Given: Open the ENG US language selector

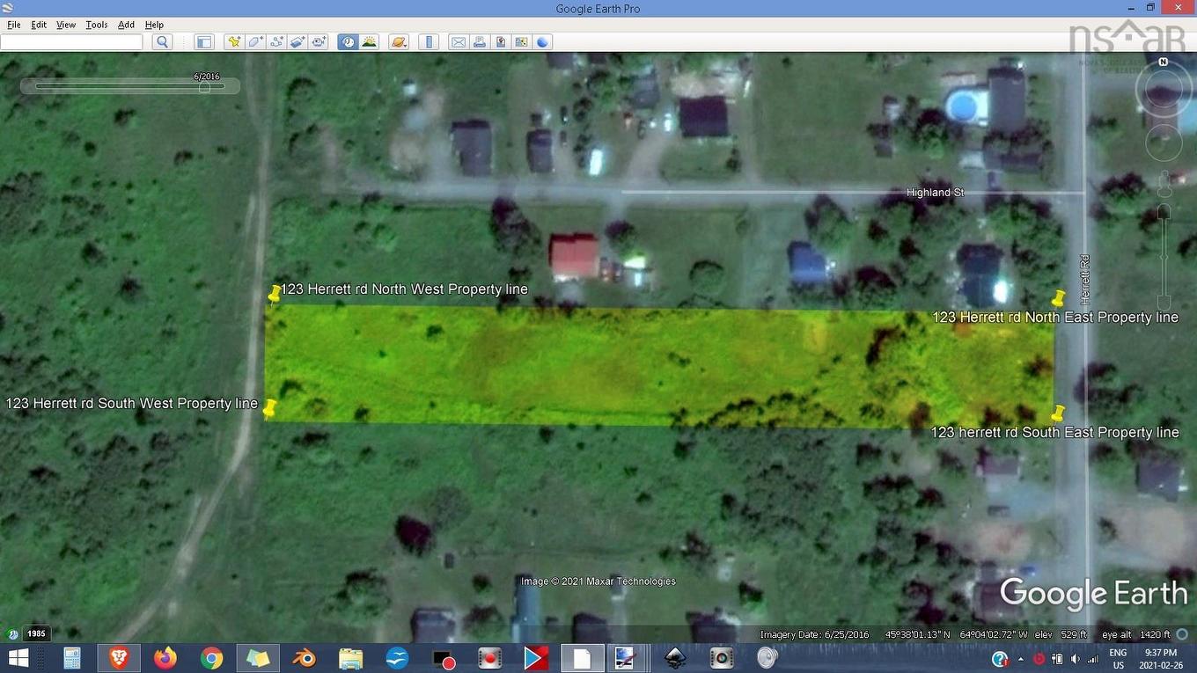Looking at the screenshot, I should 1116,657.
